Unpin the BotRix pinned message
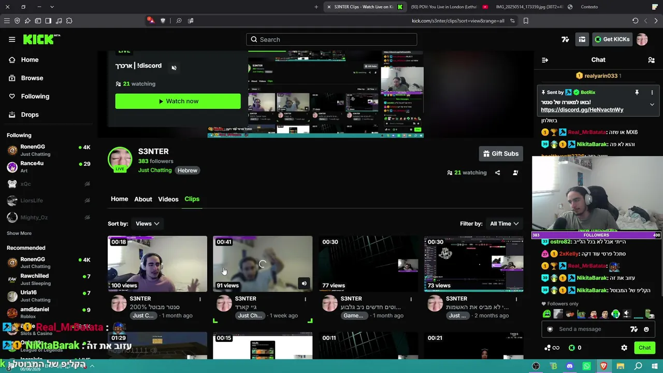This screenshot has width=663, height=373. (x=637, y=92)
